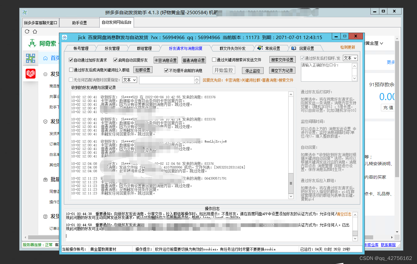417x264 pixels.
Task: Switch to 帐号管理 tab
Action: (81, 48)
